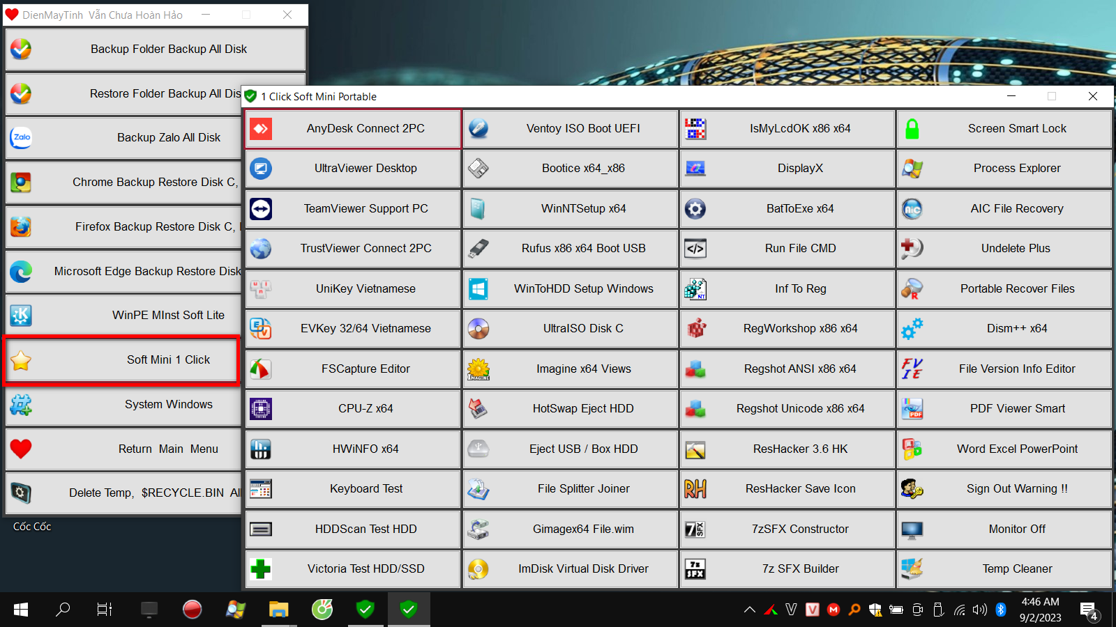Click the Zalo icon in backup menu
The height and width of the screenshot is (627, 1116).
click(x=21, y=138)
